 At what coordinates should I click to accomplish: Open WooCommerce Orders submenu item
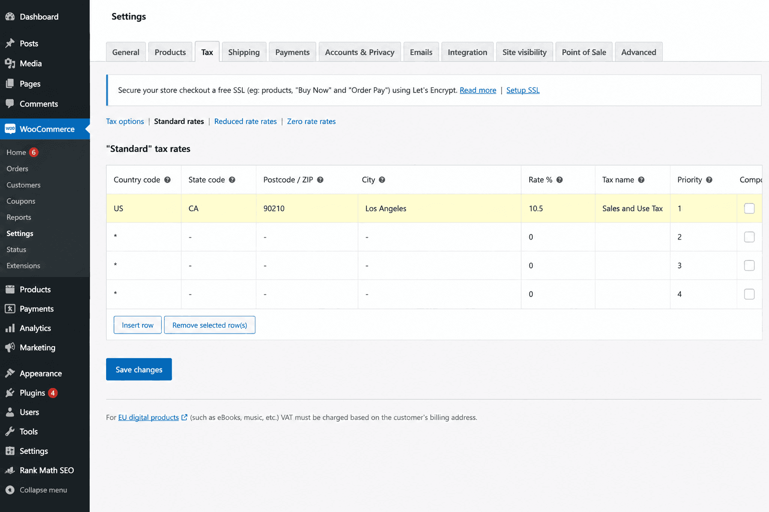click(18, 168)
